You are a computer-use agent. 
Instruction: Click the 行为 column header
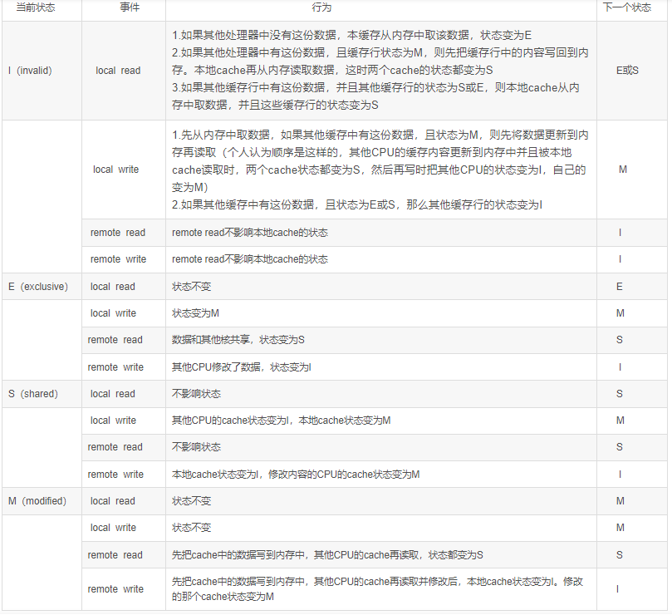click(321, 7)
